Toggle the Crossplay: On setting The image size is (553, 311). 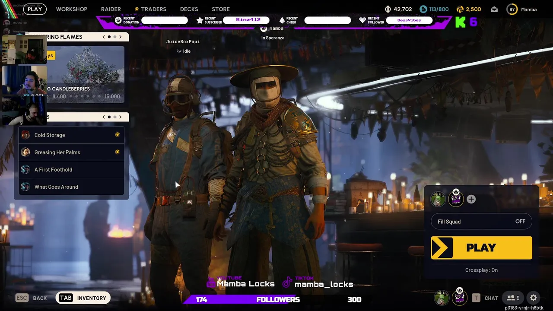click(x=481, y=270)
